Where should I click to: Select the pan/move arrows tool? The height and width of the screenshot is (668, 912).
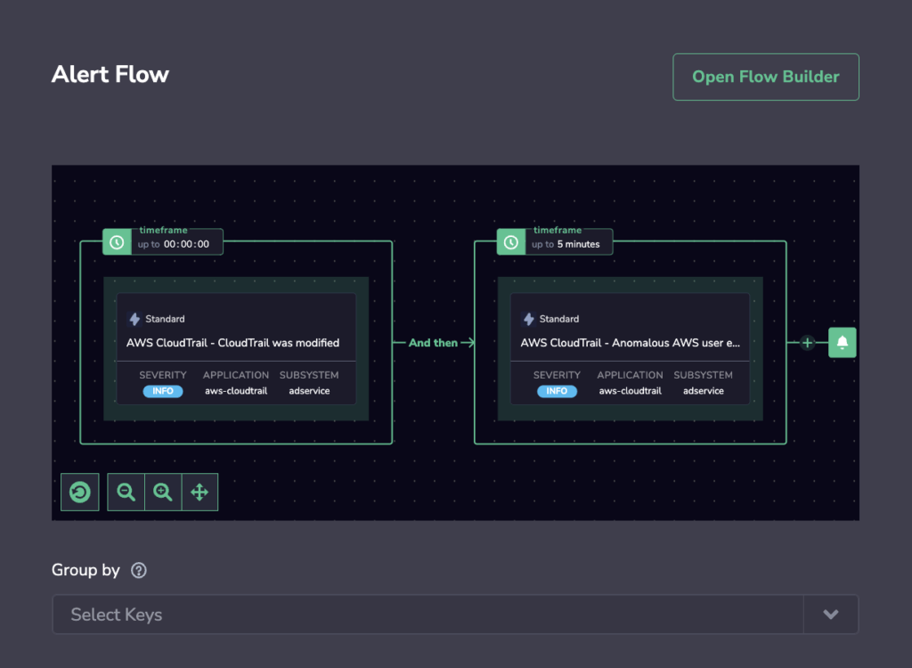point(199,493)
